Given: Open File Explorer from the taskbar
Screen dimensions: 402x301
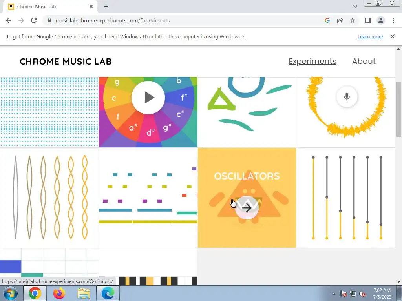Looking at the screenshot, I should pos(84,293).
